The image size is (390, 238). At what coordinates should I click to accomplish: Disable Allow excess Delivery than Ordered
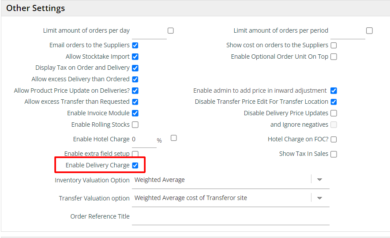(135, 79)
